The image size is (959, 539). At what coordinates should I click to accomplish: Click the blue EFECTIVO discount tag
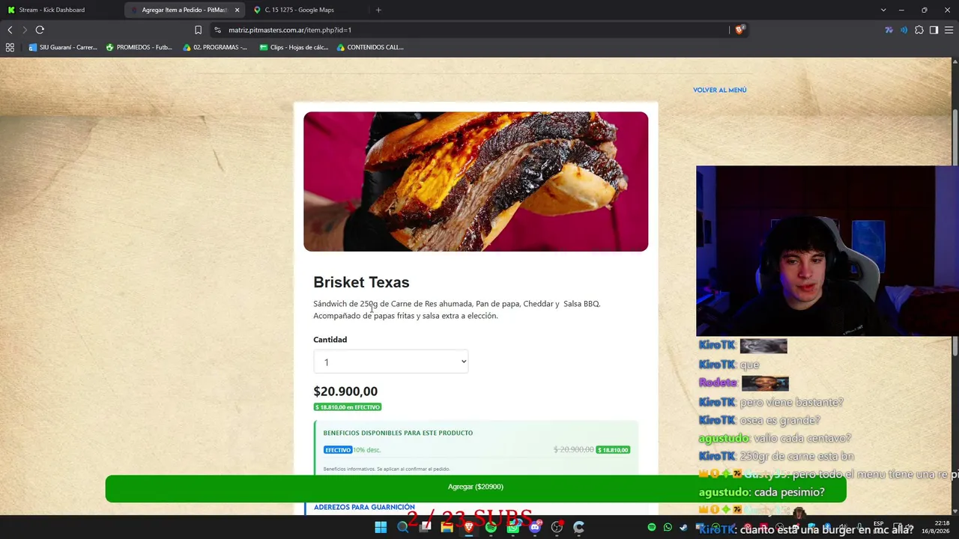pos(338,450)
